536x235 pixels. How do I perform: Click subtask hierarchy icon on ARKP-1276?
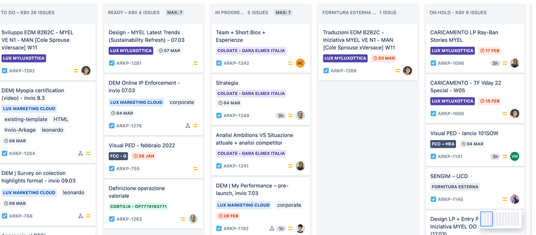[x=188, y=125]
